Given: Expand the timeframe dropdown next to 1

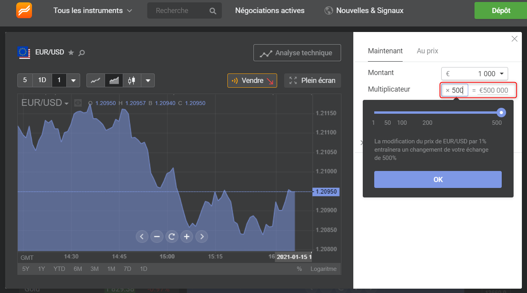Looking at the screenshot, I should [x=73, y=80].
